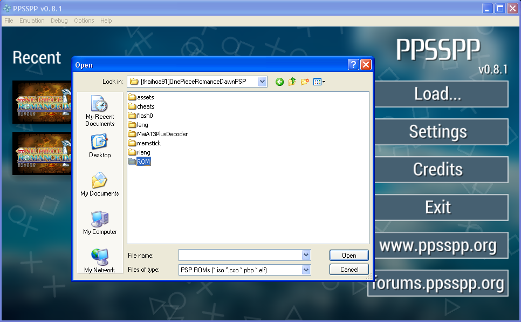521x322 pixels.
Task: Open the View menu icon in dialog
Action: point(319,82)
